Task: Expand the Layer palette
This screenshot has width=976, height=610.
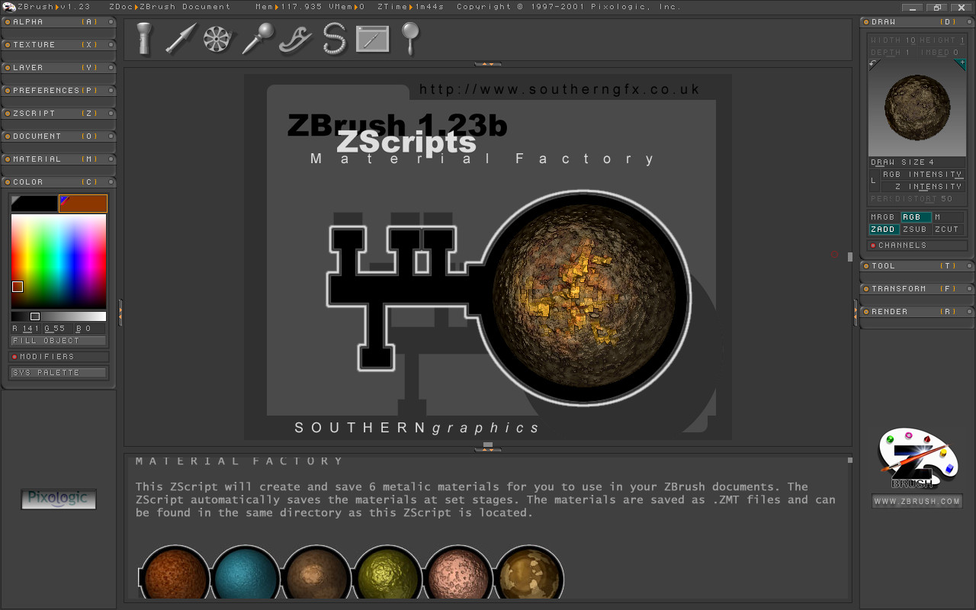Action: click(x=59, y=68)
